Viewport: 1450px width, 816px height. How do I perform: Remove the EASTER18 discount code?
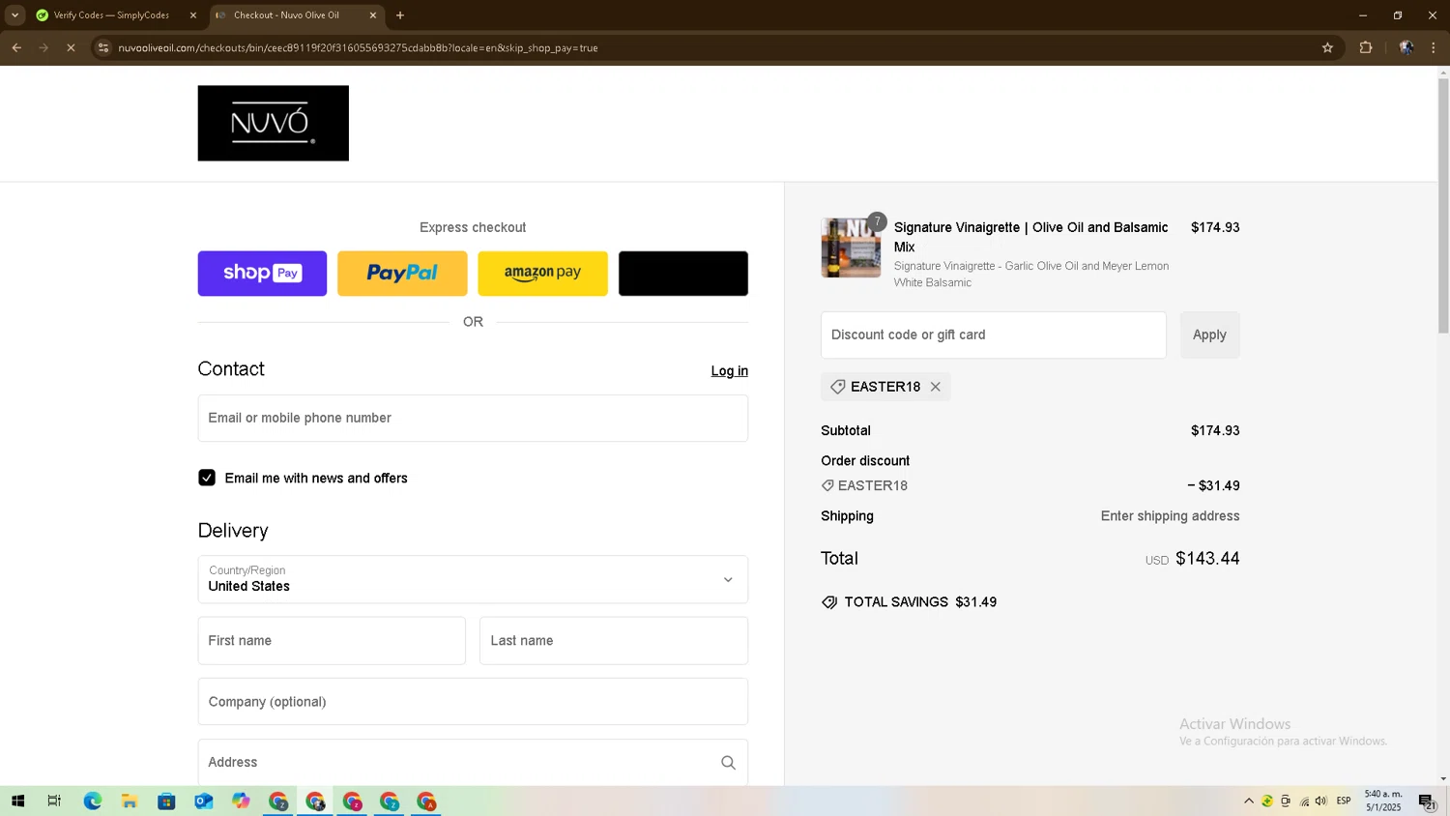936,387
